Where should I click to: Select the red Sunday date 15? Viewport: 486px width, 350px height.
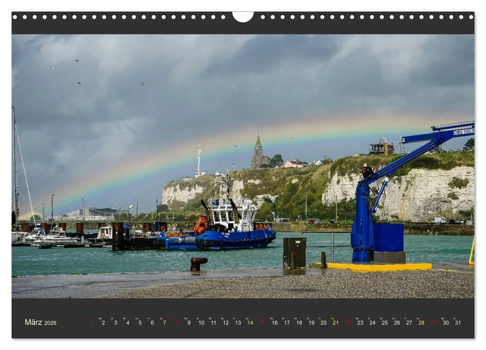point(262,323)
